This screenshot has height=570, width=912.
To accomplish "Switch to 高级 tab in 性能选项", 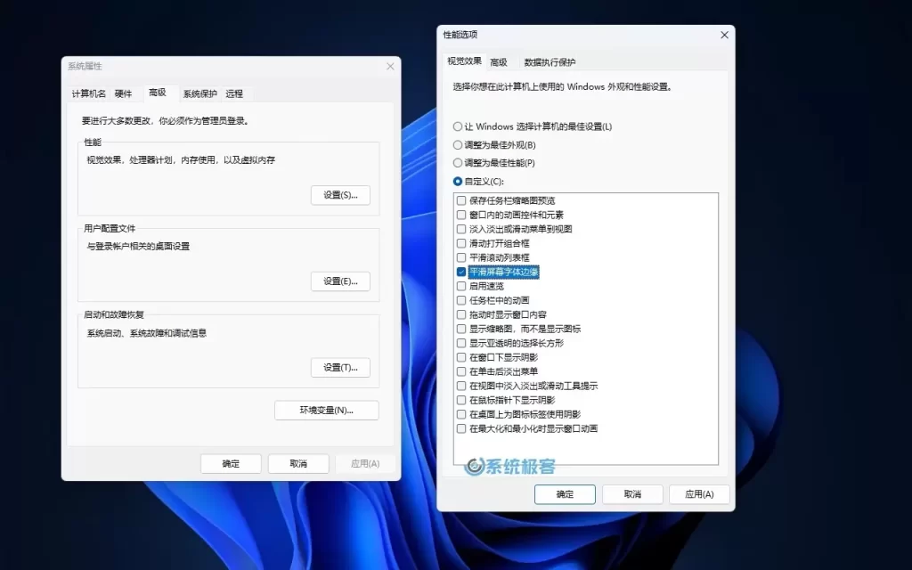I will 499,61.
